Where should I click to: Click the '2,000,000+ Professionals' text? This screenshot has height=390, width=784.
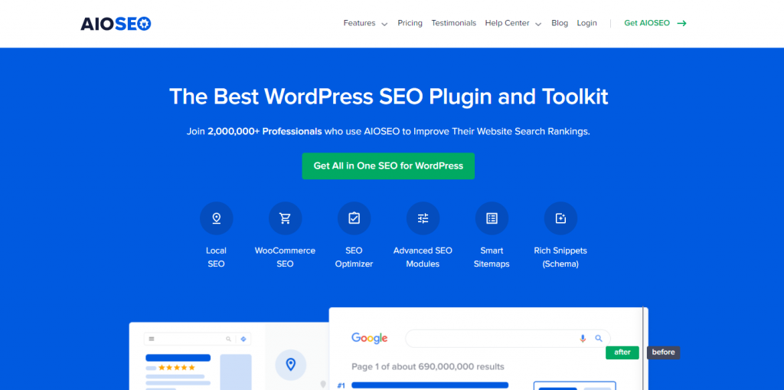coord(264,132)
